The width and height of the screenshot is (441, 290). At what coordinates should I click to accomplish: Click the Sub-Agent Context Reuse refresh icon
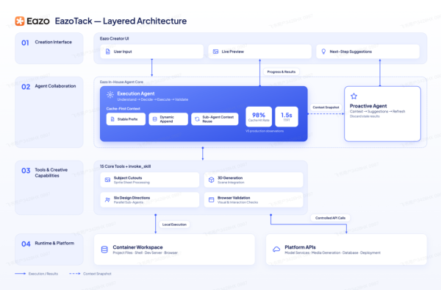click(x=197, y=119)
